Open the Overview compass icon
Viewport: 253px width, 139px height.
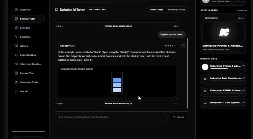[16, 10]
